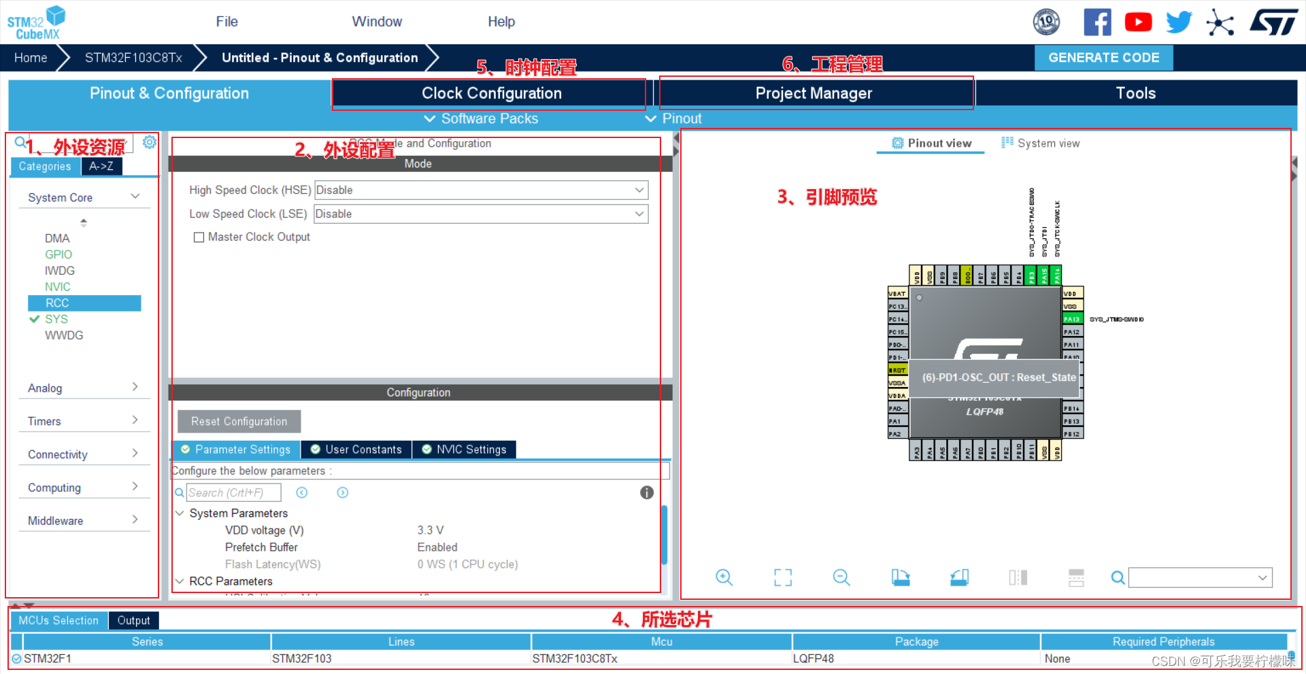This screenshot has height=674, width=1306.
Task: Enable the Master Clock Output checkbox
Action: [199, 237]
